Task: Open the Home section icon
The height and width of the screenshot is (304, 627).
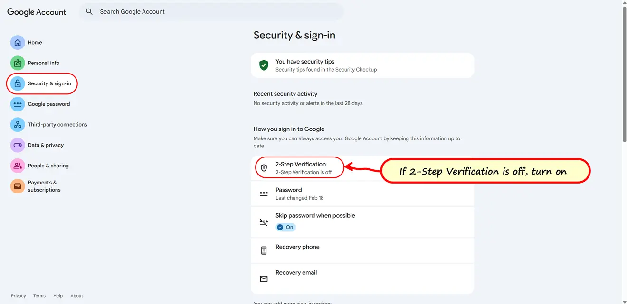Action: click(18, 42)
